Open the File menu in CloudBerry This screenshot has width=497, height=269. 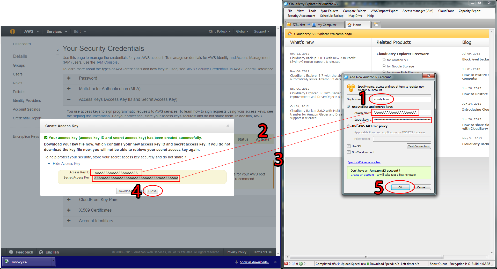click(x=290, y=11)
